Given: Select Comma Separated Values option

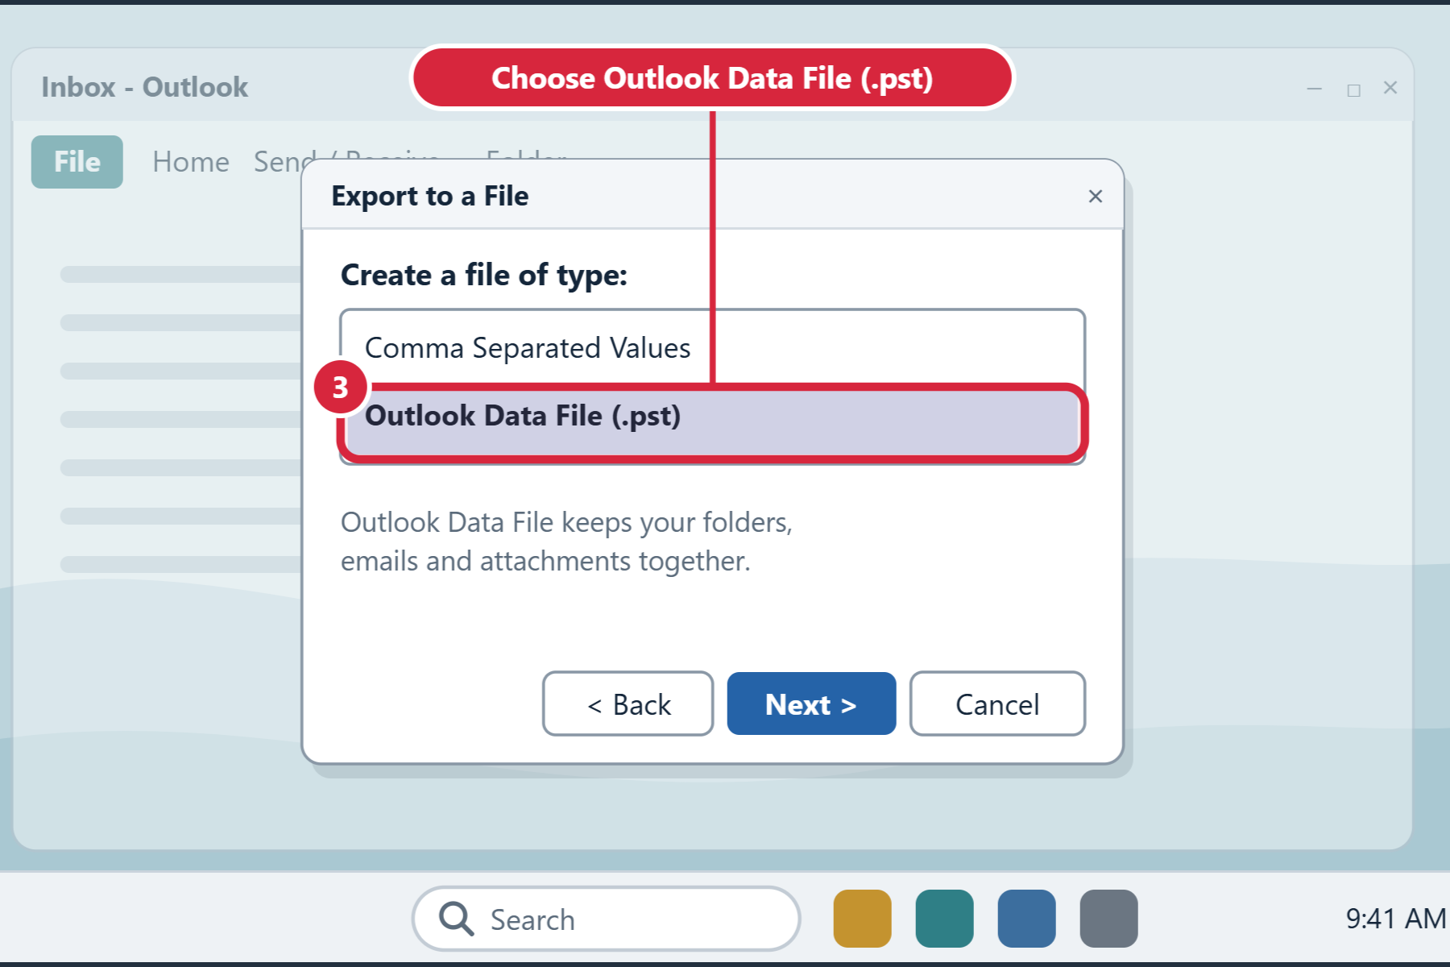Looking at the screenshot, I should tap(713, 348).
